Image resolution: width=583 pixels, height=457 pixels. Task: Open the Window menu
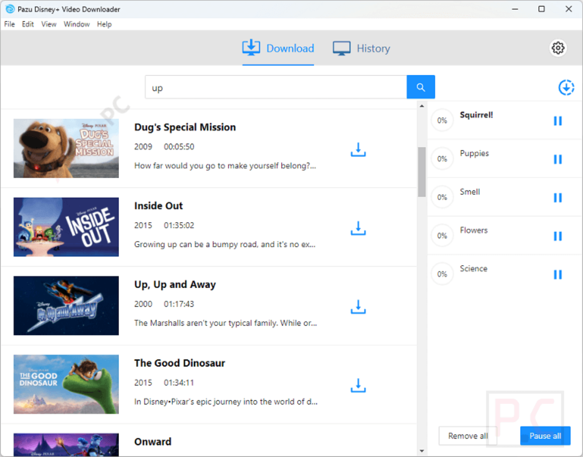(76, 24)
